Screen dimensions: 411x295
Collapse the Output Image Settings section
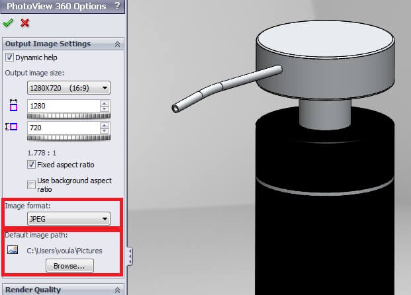click(117, 44)
